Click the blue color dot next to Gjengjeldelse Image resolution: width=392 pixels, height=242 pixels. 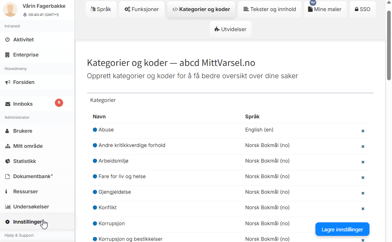(95, 192)
